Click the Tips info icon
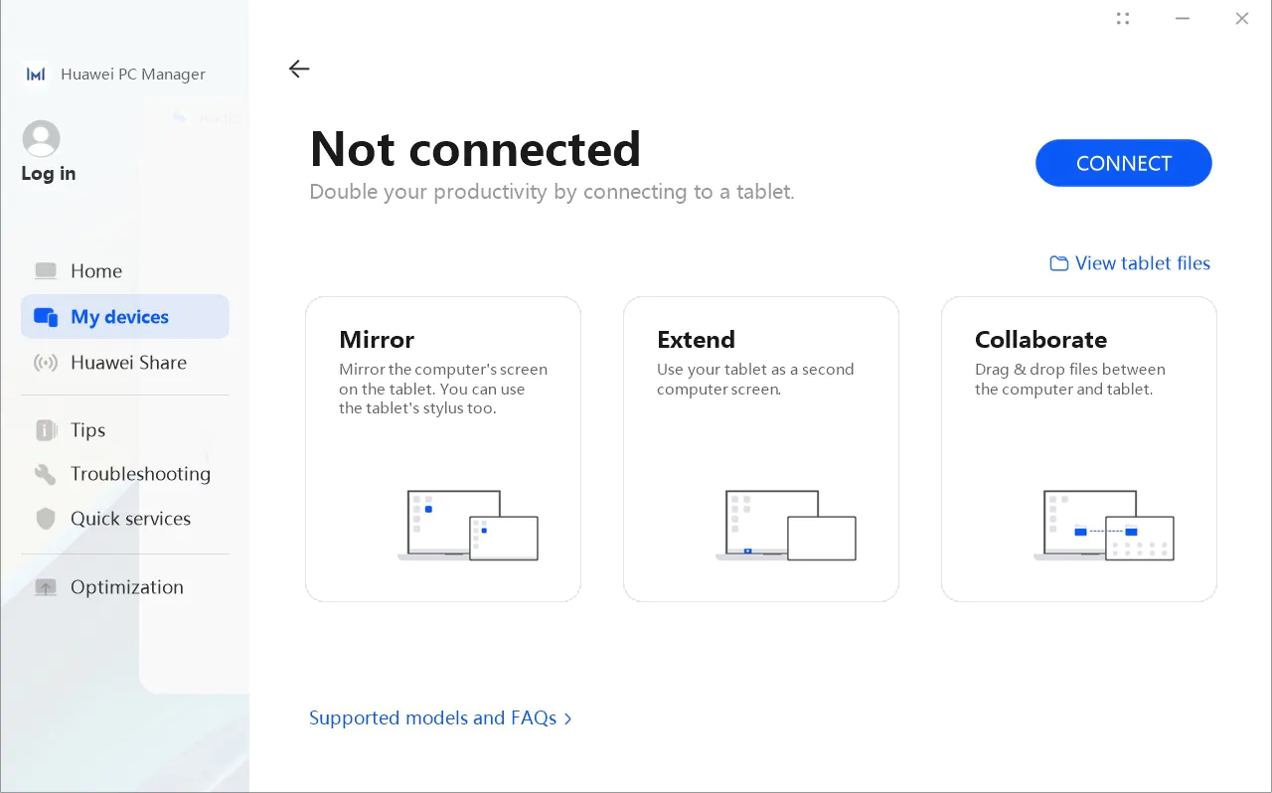Viewport: 1272px width, 793px height. tap(46, 430)
